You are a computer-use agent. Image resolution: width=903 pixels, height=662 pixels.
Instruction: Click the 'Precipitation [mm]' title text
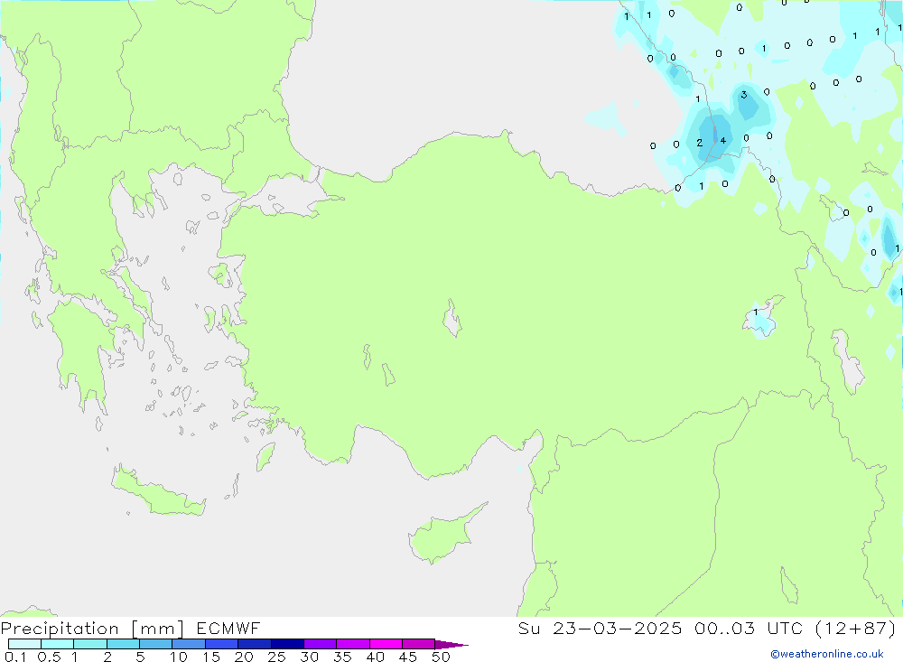point(92,629)
